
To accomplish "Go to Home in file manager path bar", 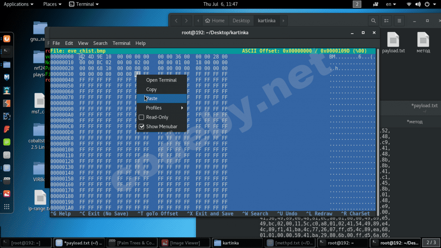I will coord(215,21).
